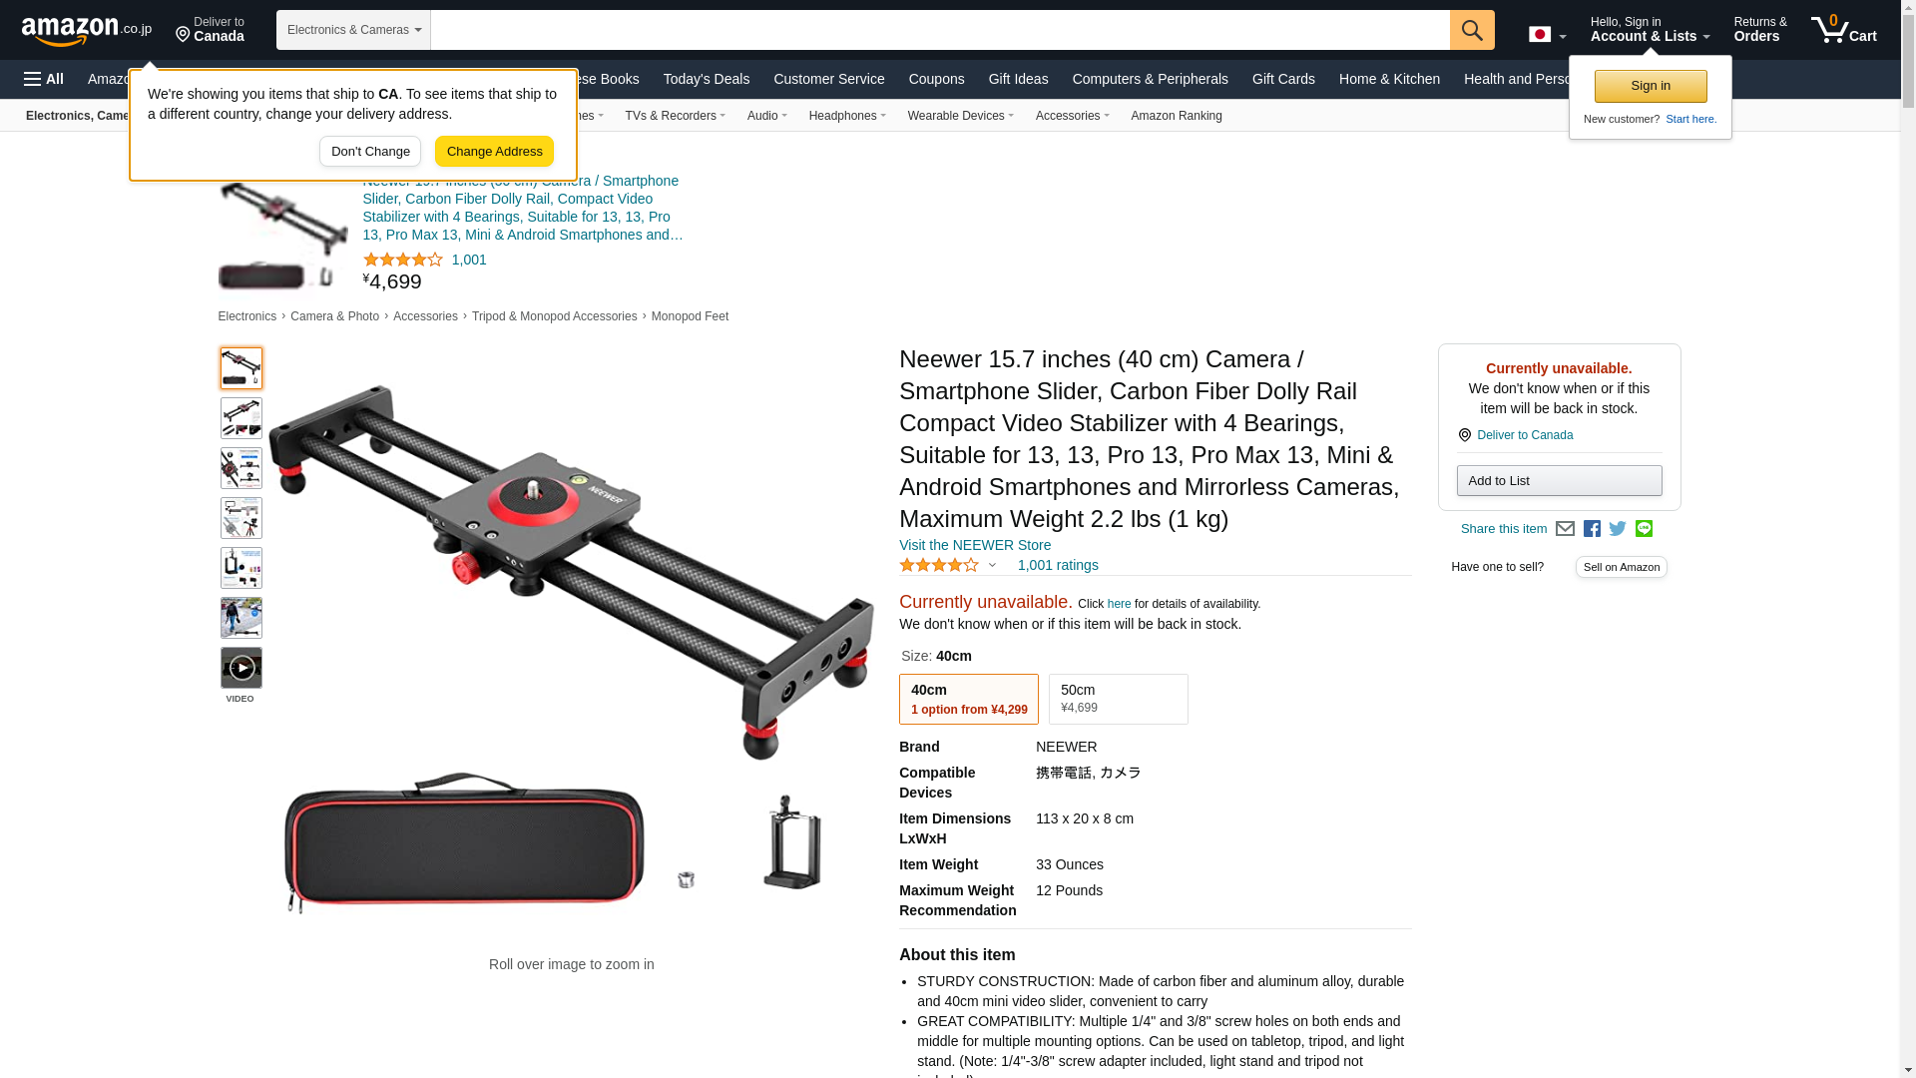The image size is (1916, 1078).
Task: Share item on LINE icon
Action: coord(1644,528)
